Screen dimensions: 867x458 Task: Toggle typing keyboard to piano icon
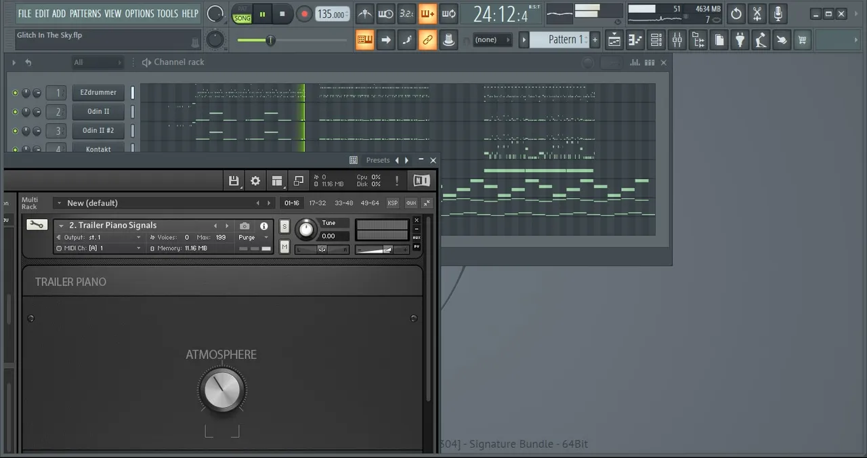tap(364, 40)
